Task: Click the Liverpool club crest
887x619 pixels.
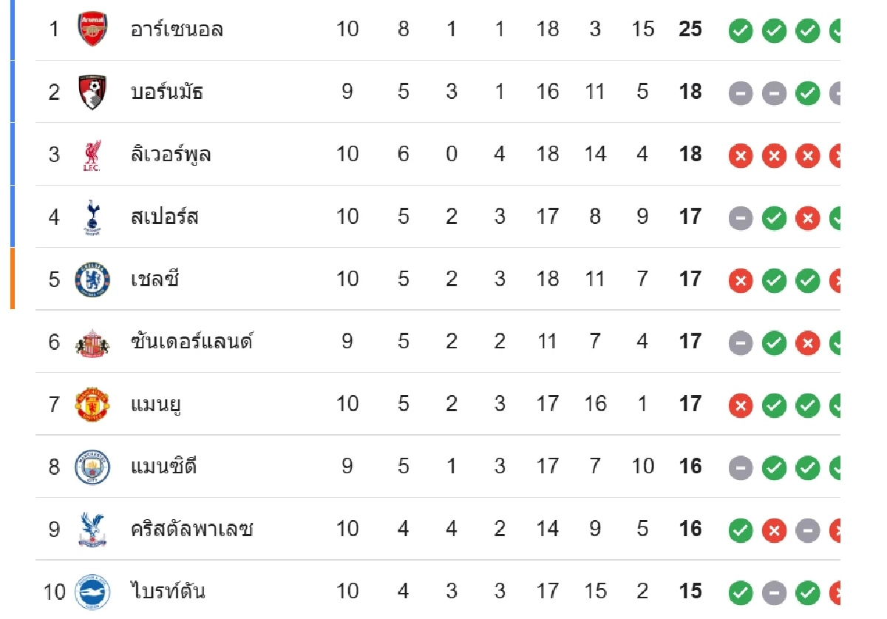Action: 92,155
